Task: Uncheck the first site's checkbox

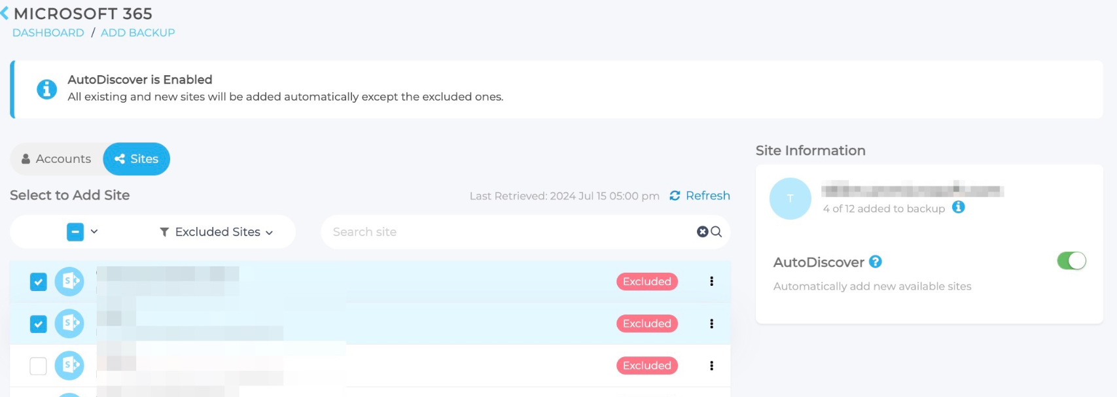Action: 39,282
